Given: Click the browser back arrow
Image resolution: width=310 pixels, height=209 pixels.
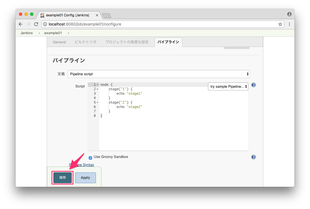Looking at the screenshot, I should point(21,24).
